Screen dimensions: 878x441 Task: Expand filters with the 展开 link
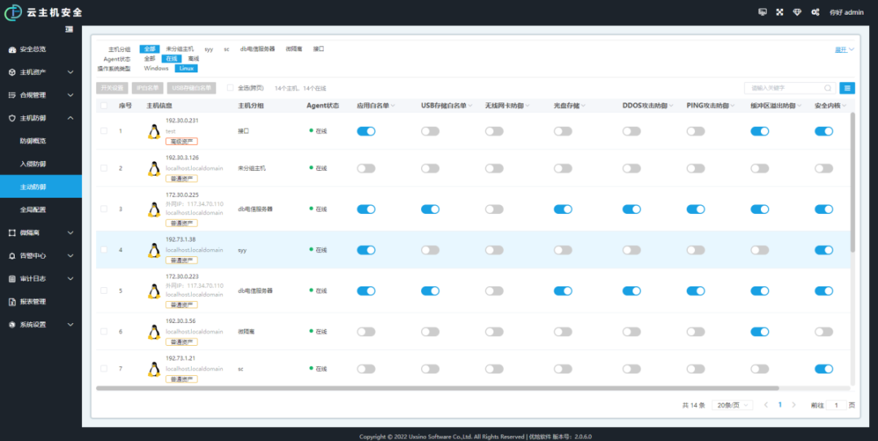point(845,50)
